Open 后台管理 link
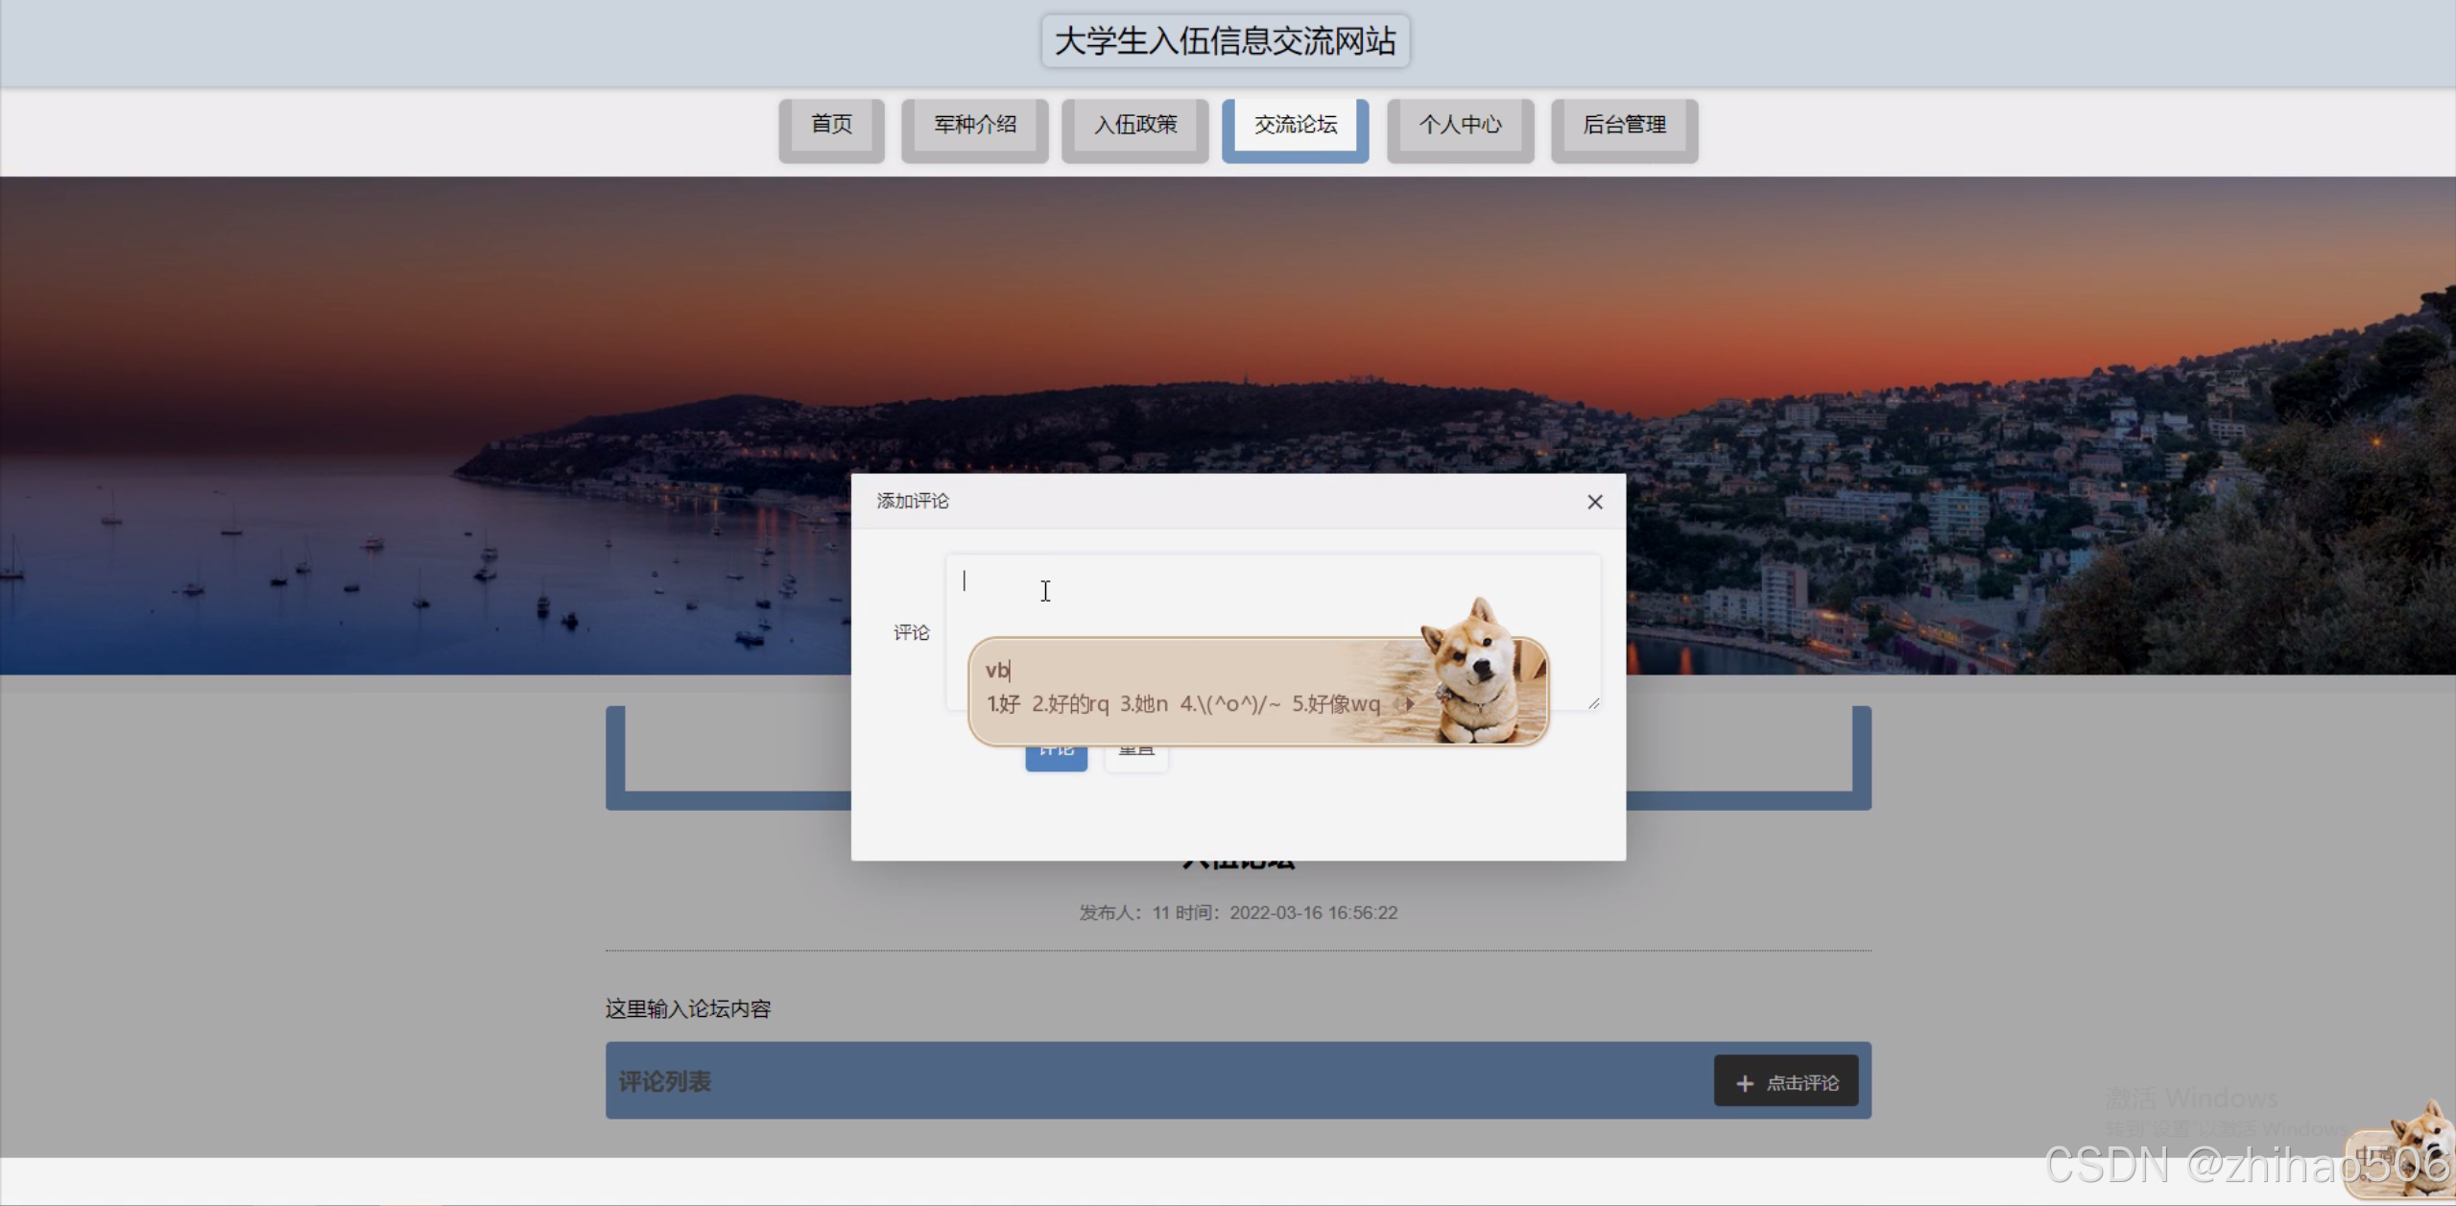The width and height of the screenshot is (2456, 1206). click(x=1623, y=125)
